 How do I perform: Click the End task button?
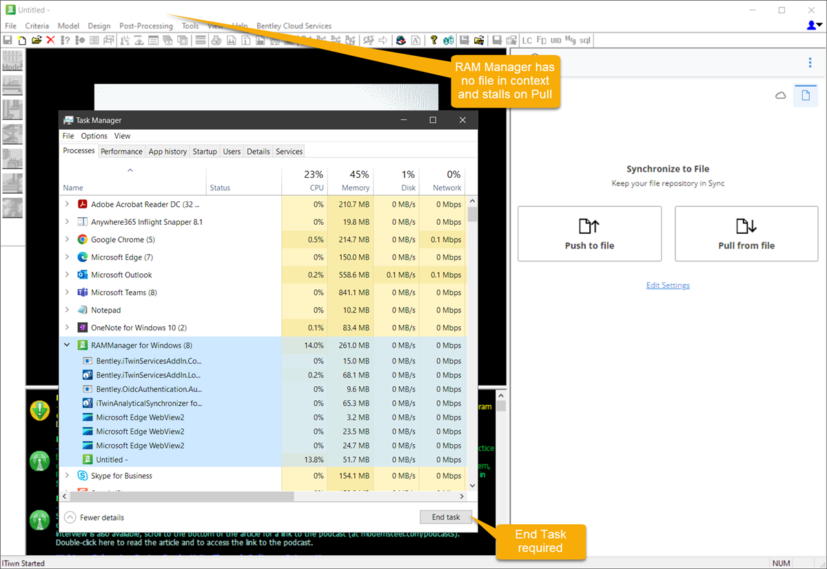click(x=446, y=517)
